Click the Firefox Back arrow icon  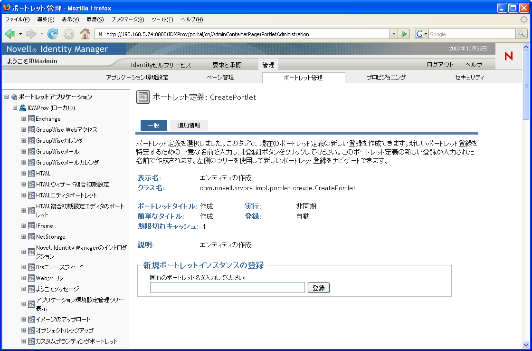pos(10,34)
